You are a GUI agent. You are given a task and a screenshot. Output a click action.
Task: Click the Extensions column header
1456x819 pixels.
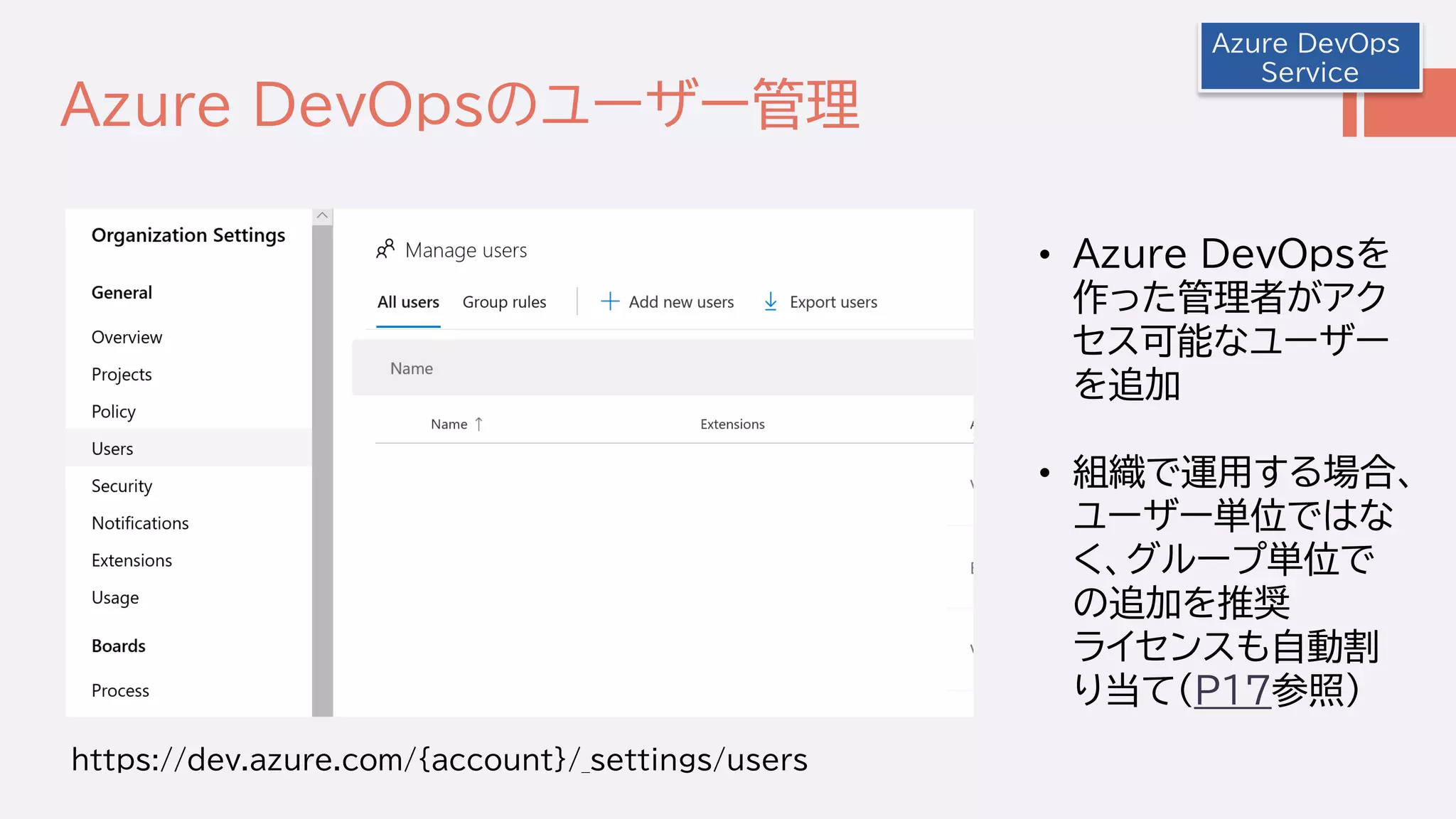pos(732,424)
